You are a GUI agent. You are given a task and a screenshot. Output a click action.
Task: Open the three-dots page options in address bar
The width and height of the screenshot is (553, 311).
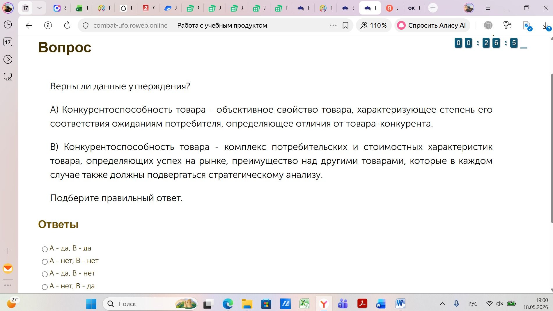coord(333,26)
